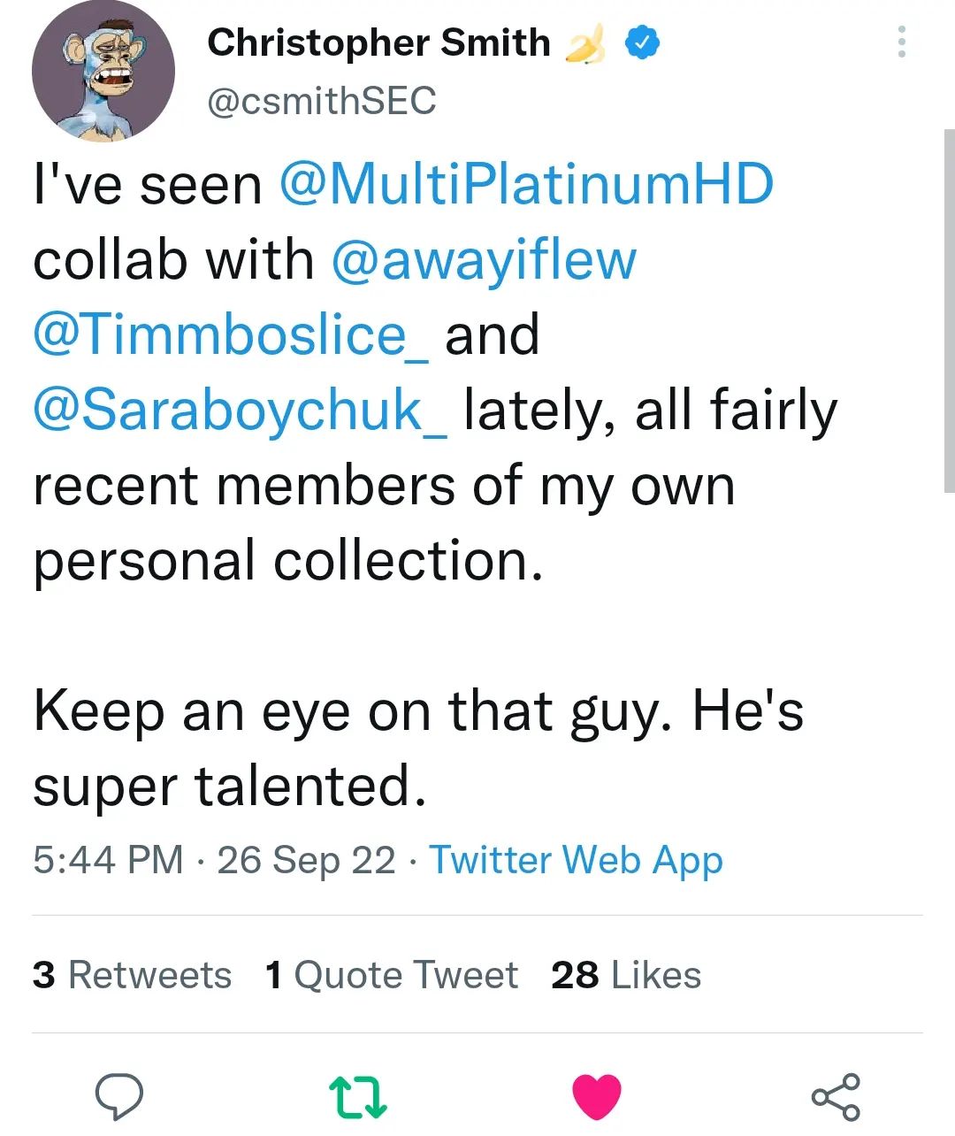View the 3 Retweets list
Screen dimensions: 955x1136
click(132, 975)
